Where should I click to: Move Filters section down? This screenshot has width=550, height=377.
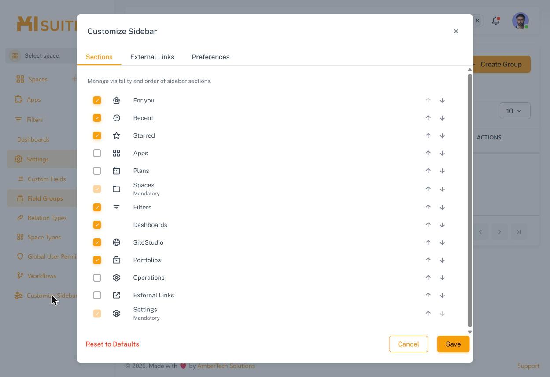442,207
